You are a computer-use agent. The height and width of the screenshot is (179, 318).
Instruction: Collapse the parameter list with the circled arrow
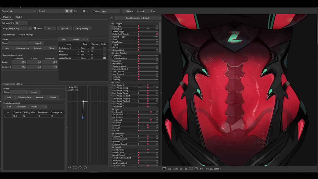pyautogui.click(x=112, y=18)
